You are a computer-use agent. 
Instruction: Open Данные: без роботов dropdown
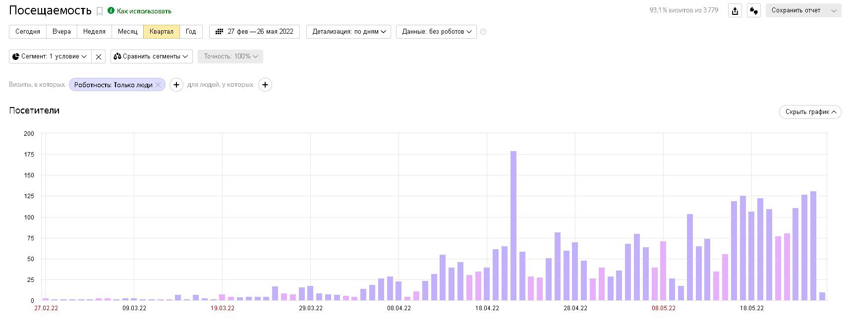[436, 31]
